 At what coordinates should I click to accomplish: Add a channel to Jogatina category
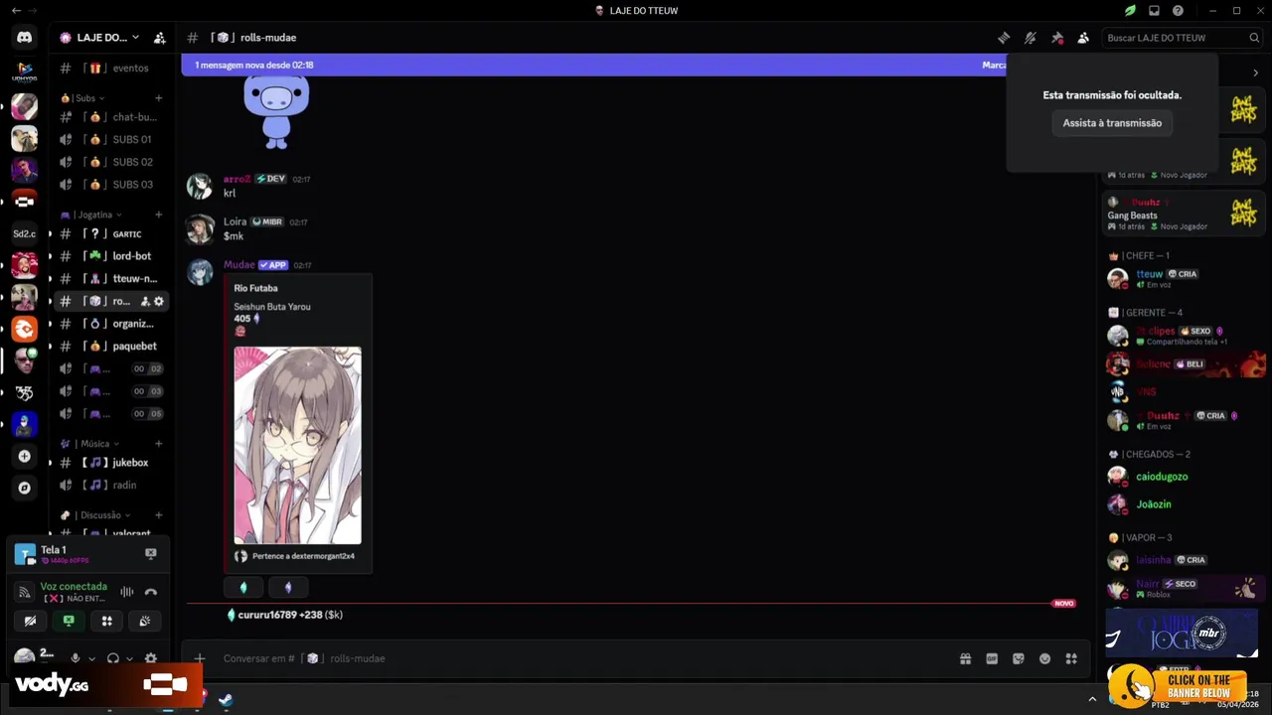coord(158,214)
